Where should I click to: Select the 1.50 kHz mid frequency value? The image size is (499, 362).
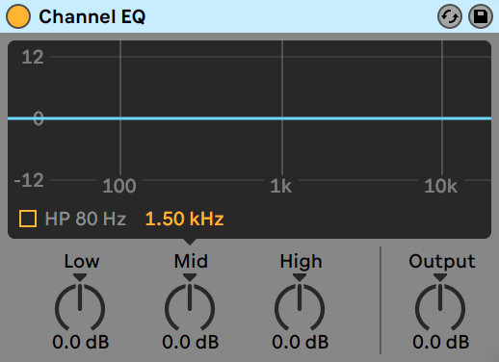pos(185,219)
